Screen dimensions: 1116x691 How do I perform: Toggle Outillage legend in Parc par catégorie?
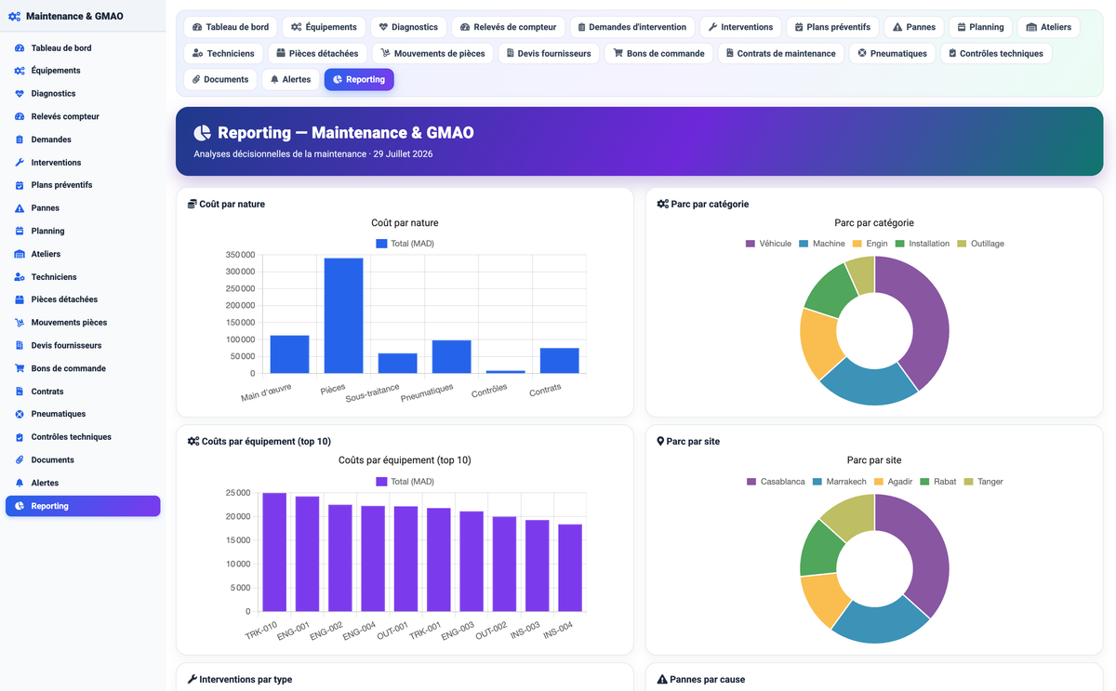coord(980,244)
